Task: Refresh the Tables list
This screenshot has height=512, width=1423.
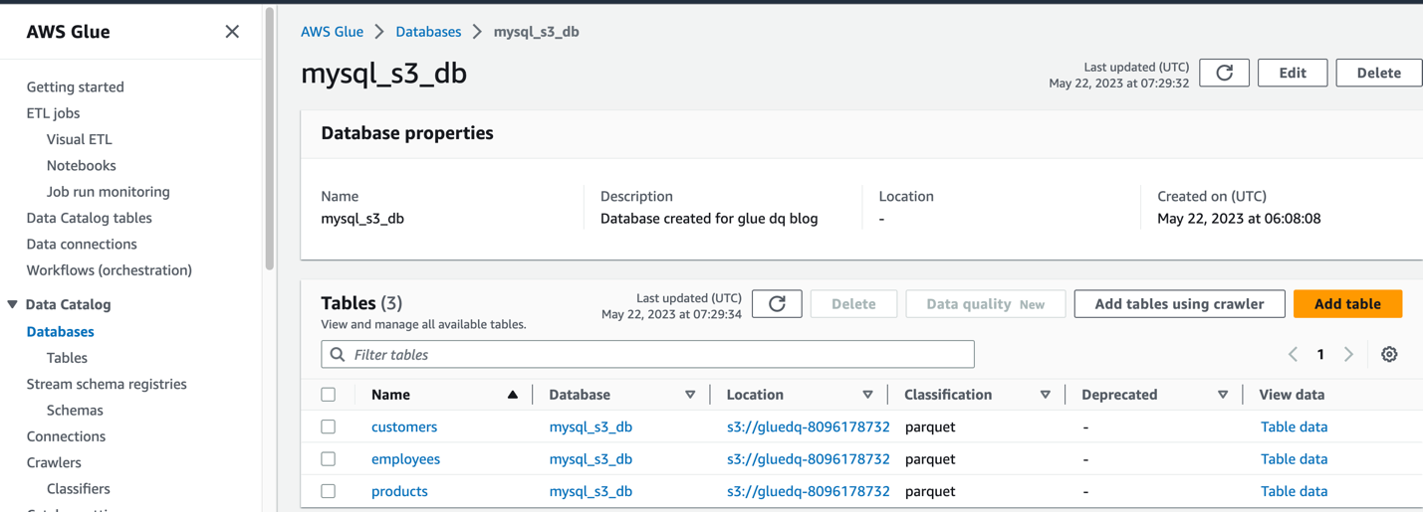Action: 777,304
